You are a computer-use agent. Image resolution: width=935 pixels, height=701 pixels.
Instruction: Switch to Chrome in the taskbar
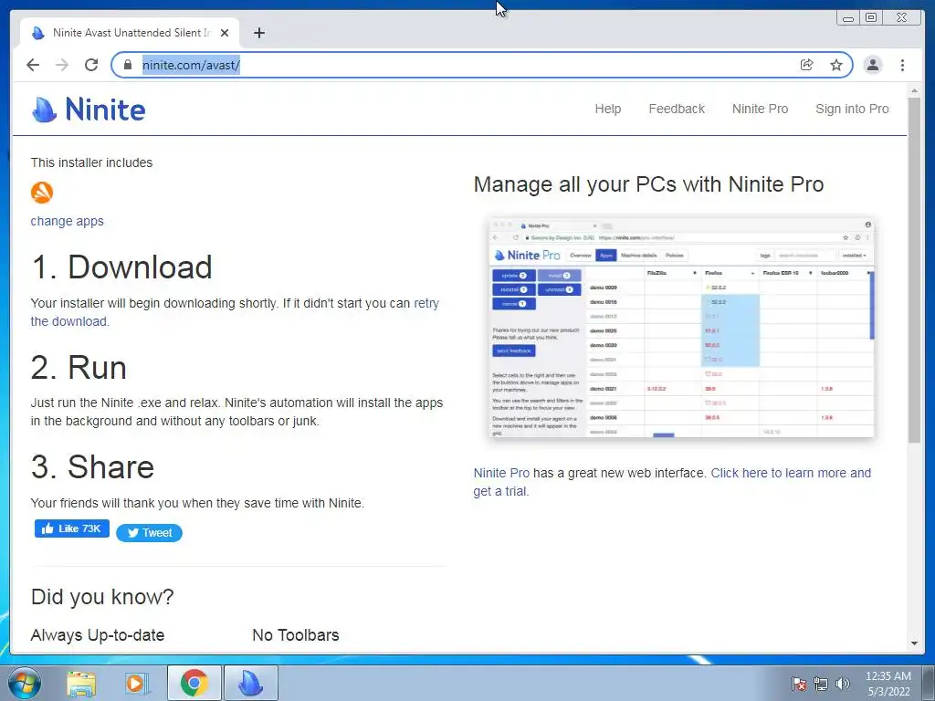coord(194,683)
